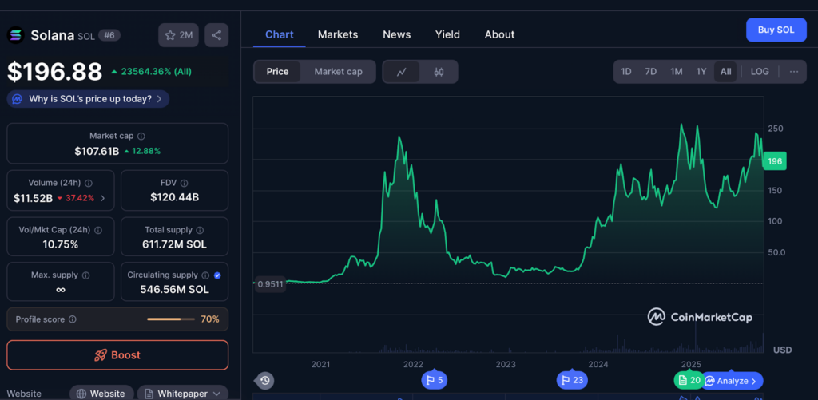Enable LOG scale on the chart
The height and width of the screenshot is (400, 818).
click(760, 72)
